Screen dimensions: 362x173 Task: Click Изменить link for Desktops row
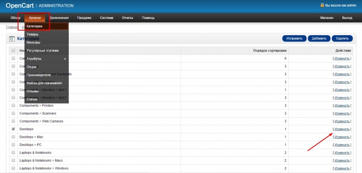point(342,129)
